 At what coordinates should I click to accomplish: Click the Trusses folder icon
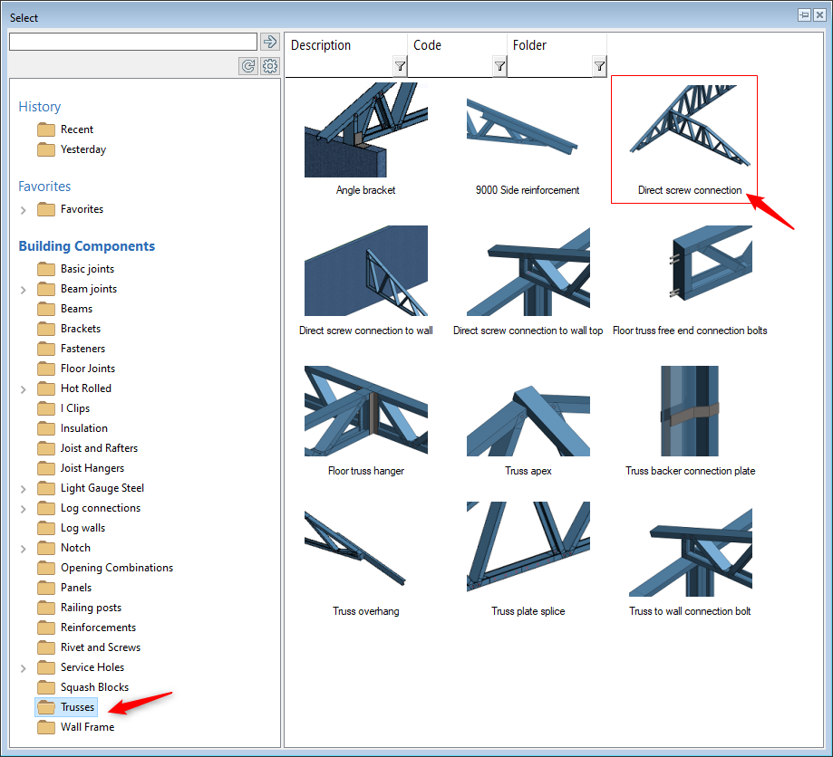[x=46, y=706]
